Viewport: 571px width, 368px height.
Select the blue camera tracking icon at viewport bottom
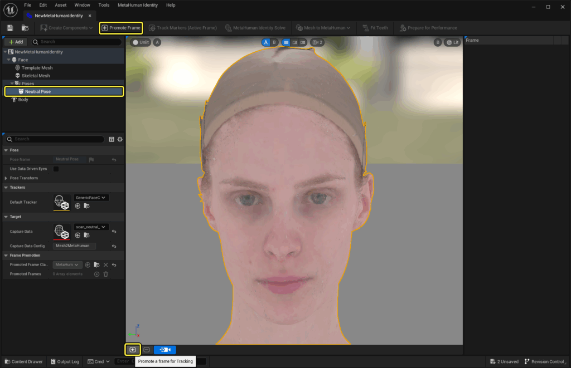(164, 350)
